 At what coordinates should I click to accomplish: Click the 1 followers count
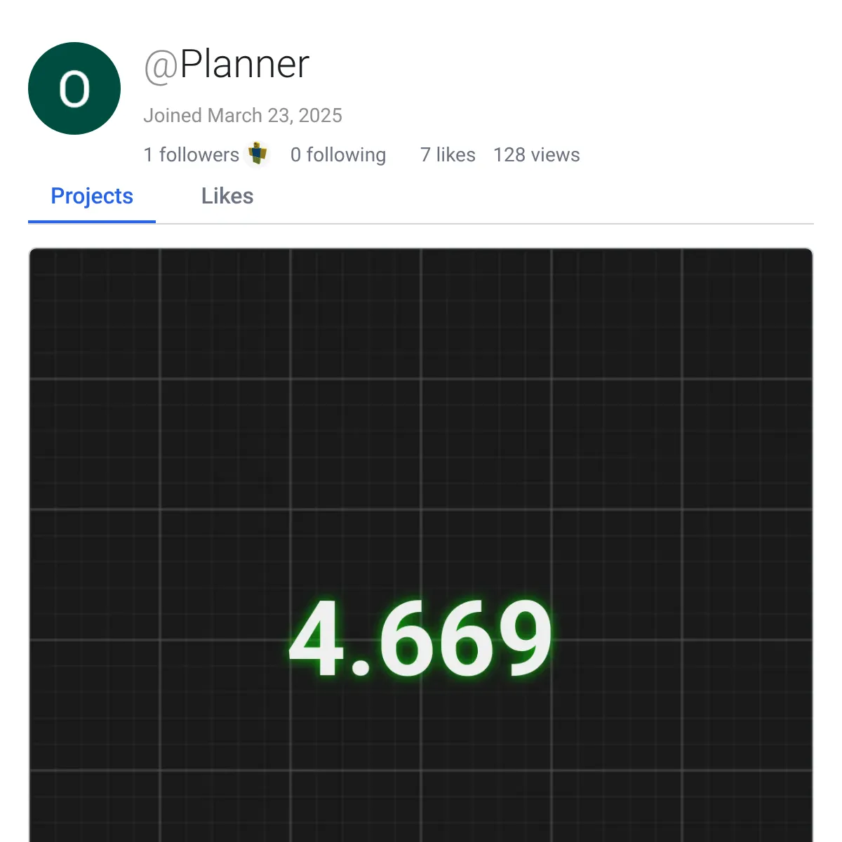click(x=191, y=154)
